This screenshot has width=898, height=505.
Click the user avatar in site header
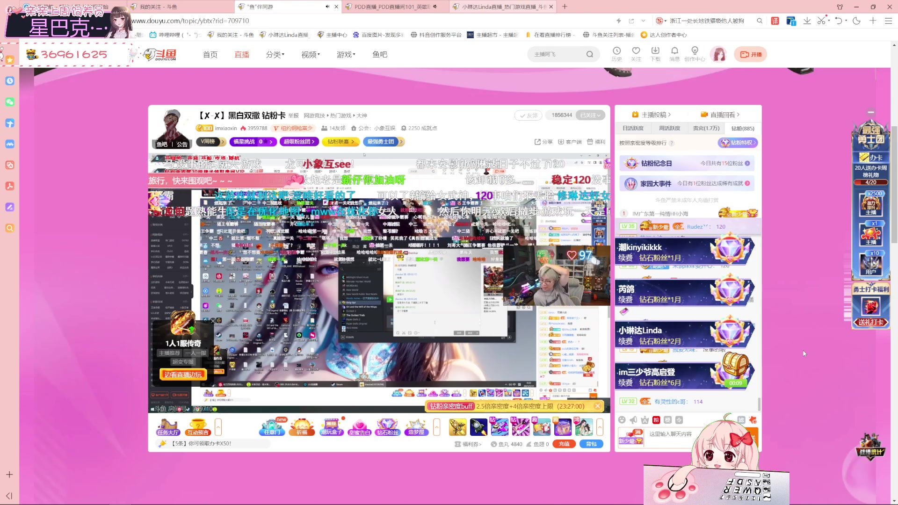pyautogui.click(x=719, y=54)
